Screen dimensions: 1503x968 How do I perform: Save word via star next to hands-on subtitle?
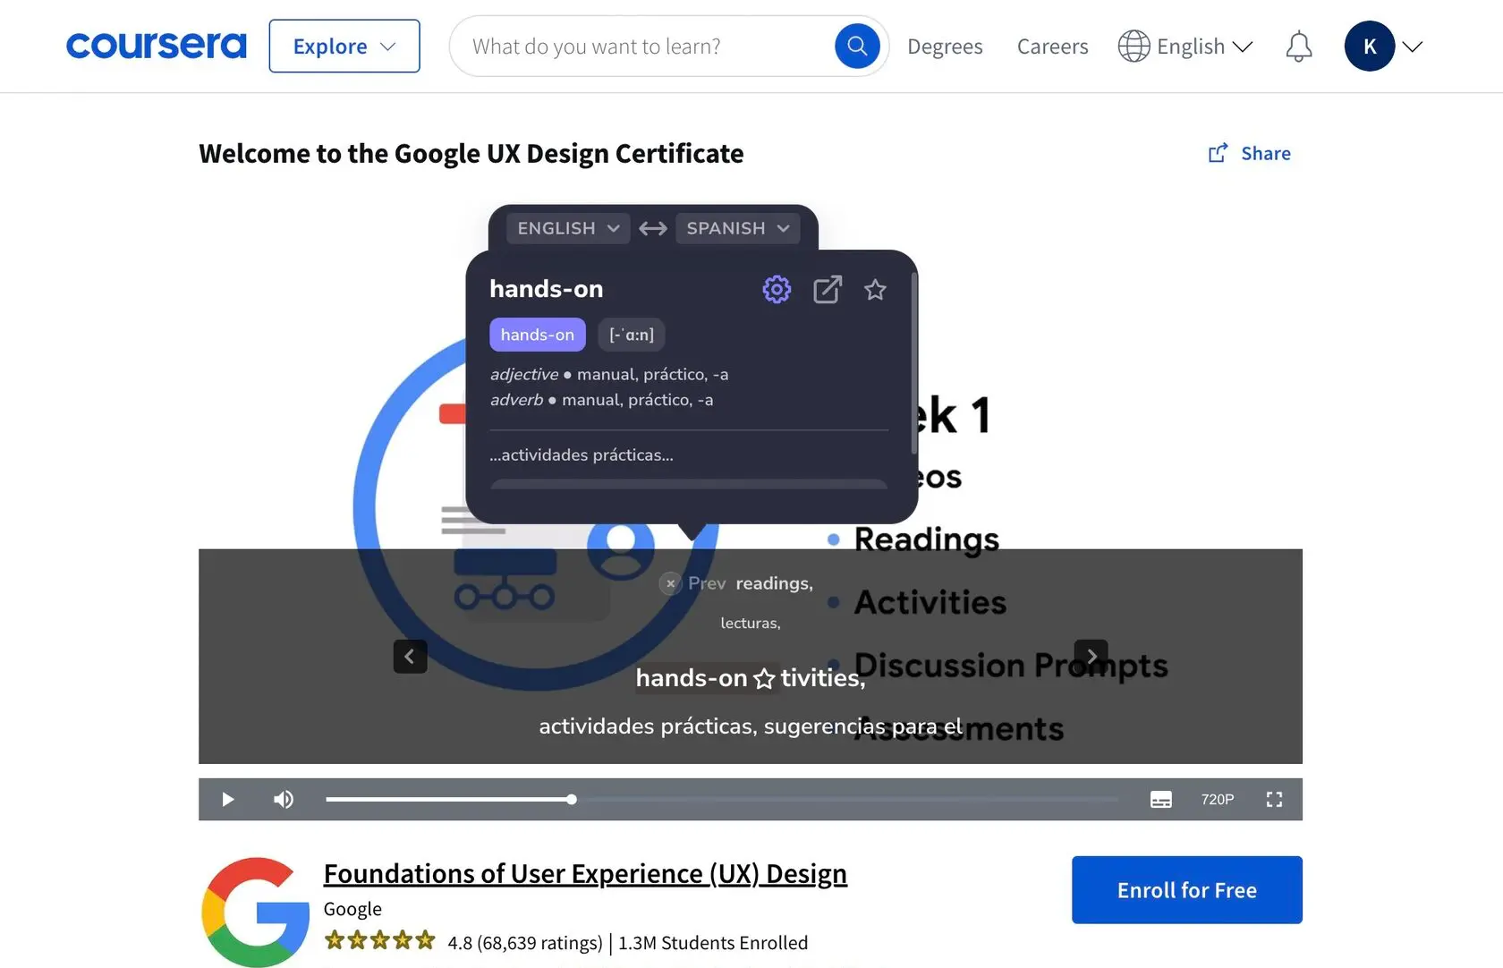point(764,679)
